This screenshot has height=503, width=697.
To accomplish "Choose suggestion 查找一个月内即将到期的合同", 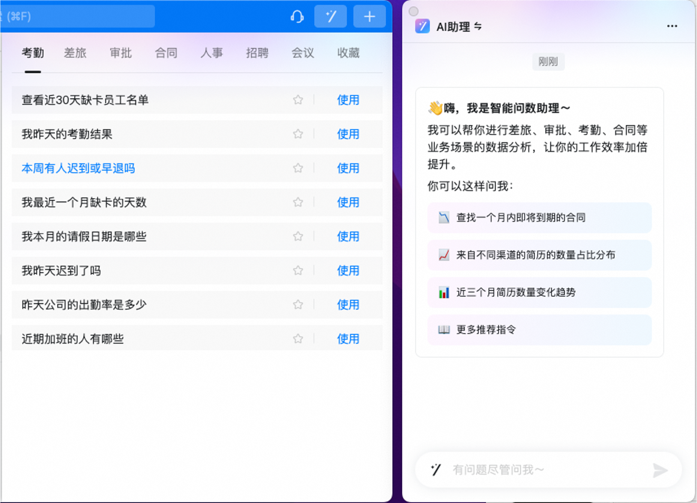I will tap(540, 218).
